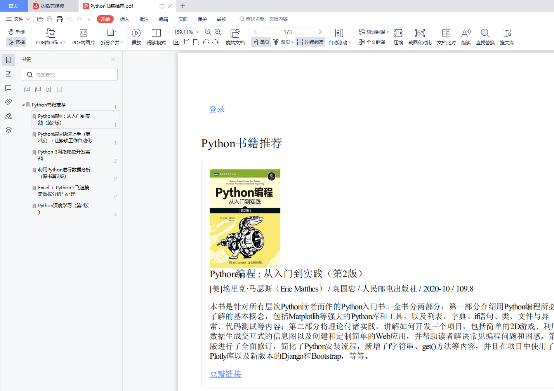
Task: Start 朗读 read aloud
Action: (x=466, y=37)
